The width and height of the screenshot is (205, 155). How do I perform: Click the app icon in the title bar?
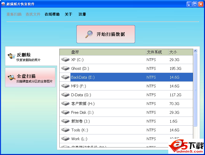coord(3,4)
